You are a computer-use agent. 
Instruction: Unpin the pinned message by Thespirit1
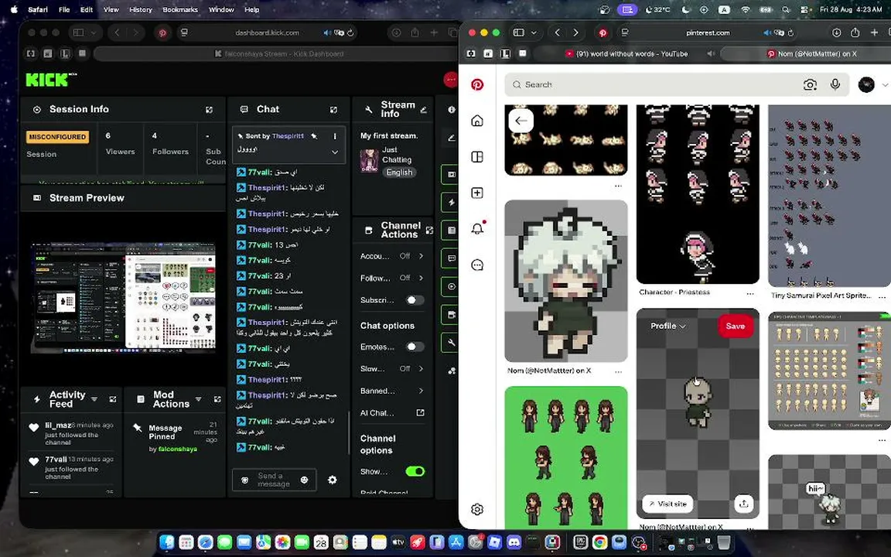314,136
